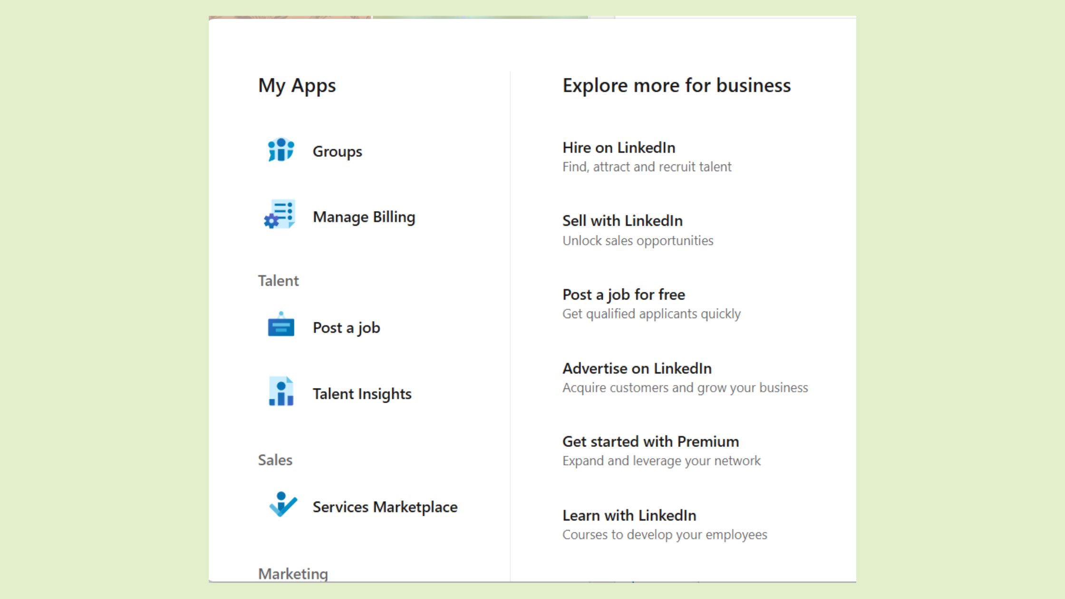The image size is (1065, 599).
Task: Choose the Post a job label
Action: 346,328
